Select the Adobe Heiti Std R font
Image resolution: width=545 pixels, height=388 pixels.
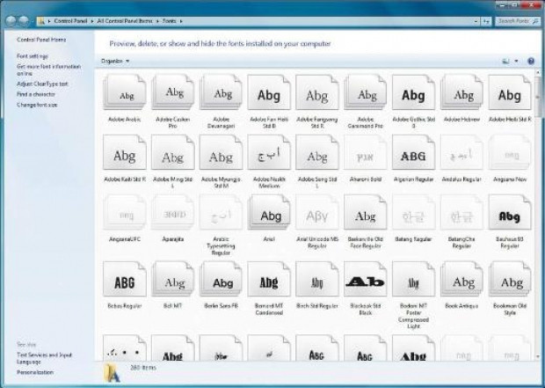coord(510,92)
